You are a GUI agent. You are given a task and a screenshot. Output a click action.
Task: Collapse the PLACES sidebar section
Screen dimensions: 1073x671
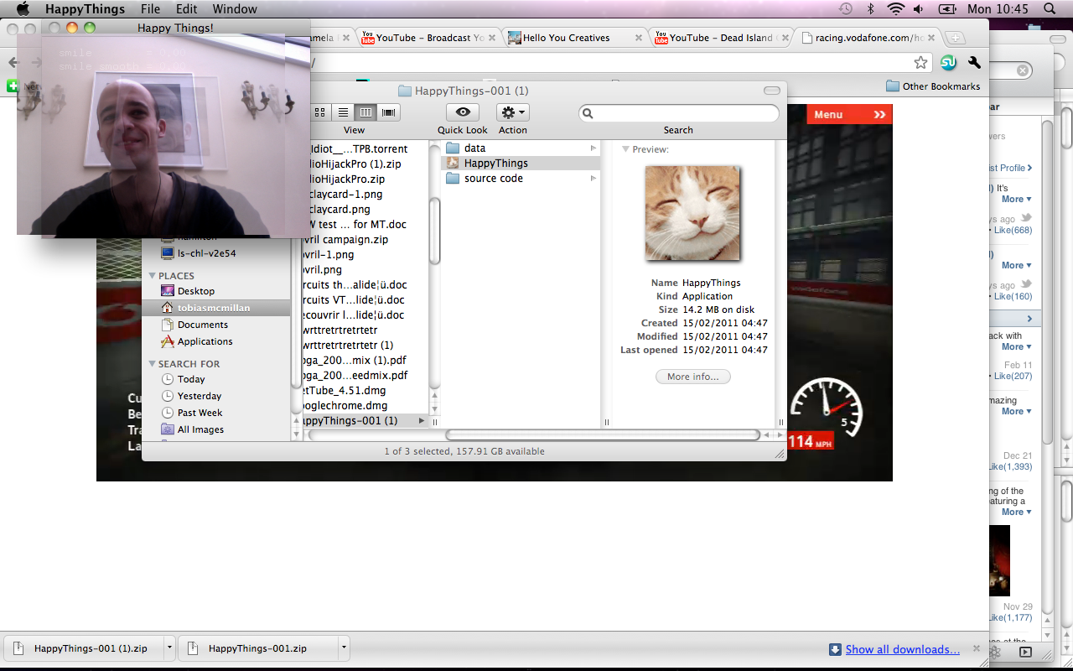pos(153,276)
